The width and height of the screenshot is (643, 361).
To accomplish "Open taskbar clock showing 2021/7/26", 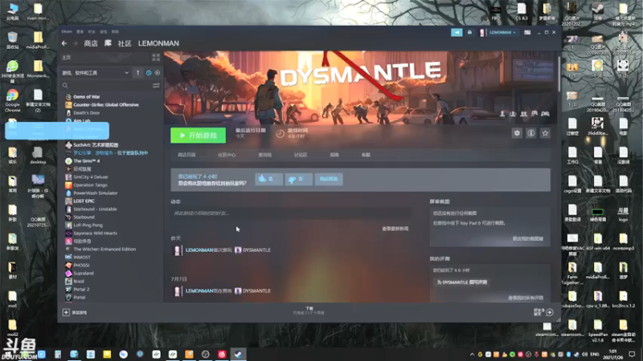I will 612,355.
